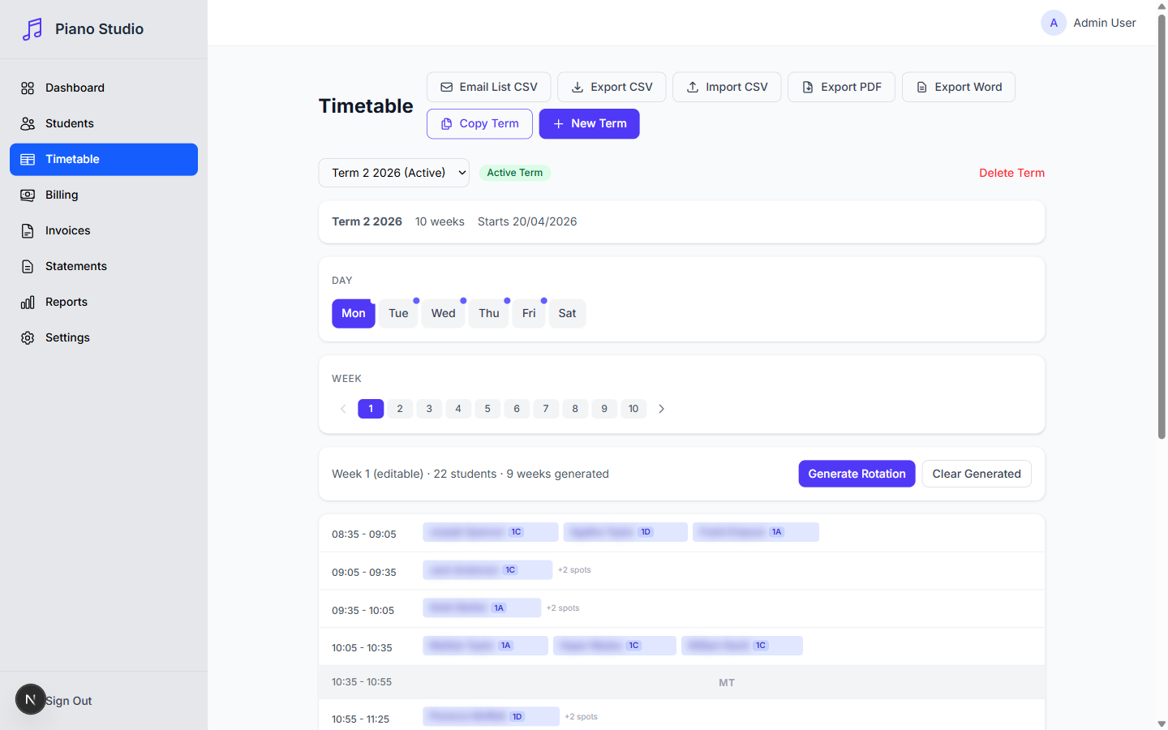Go to Students page

tap(104, 123)
